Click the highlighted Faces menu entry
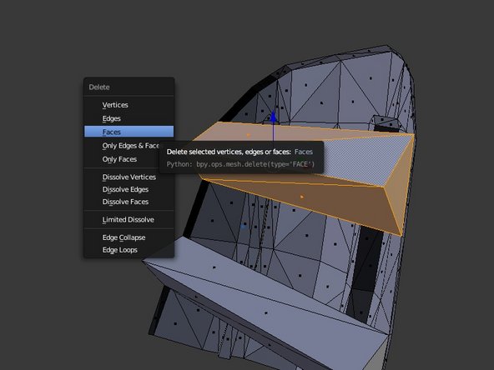 pyautogui.click(x=129, y=132)
